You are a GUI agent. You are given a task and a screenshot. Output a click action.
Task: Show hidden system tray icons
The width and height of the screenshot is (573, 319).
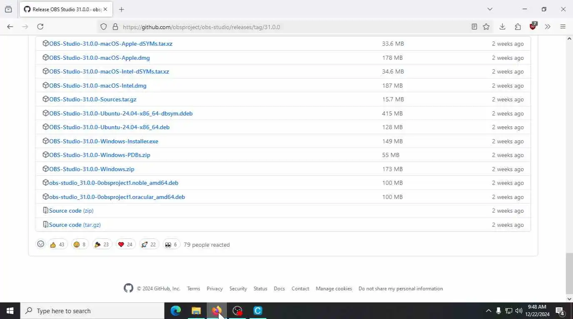pos(488,311)
